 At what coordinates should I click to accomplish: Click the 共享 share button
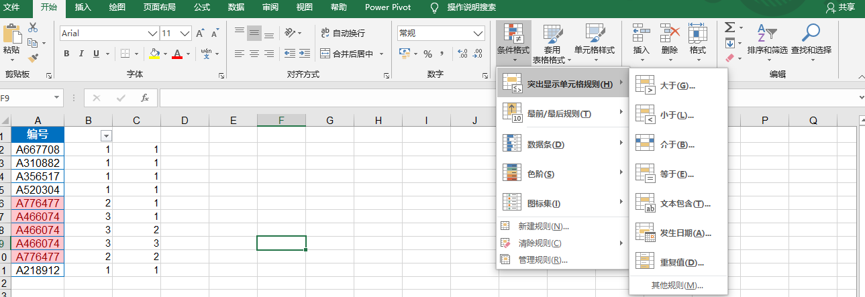[x=840, y=7]
